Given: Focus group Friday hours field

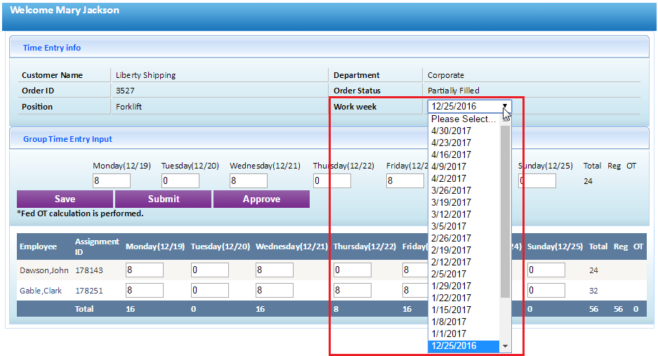Looking at the screenshot, I should [405, 181].
